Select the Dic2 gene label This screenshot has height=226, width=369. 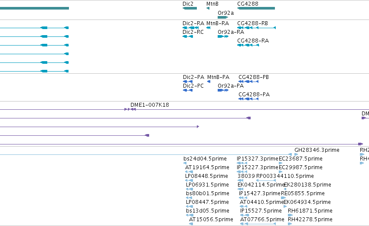188,4
